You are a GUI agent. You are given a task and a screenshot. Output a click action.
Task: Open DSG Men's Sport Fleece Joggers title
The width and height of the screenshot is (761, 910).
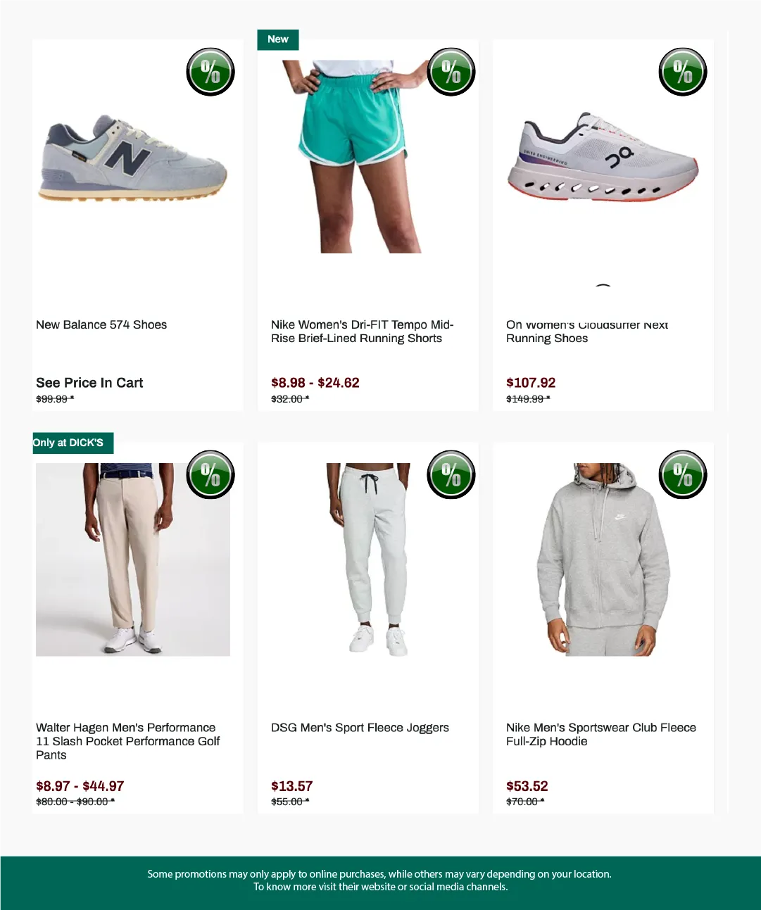360,728
